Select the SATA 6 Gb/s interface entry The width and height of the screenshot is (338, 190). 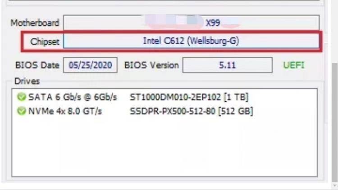pyautogui.click(x=72, y=97)
